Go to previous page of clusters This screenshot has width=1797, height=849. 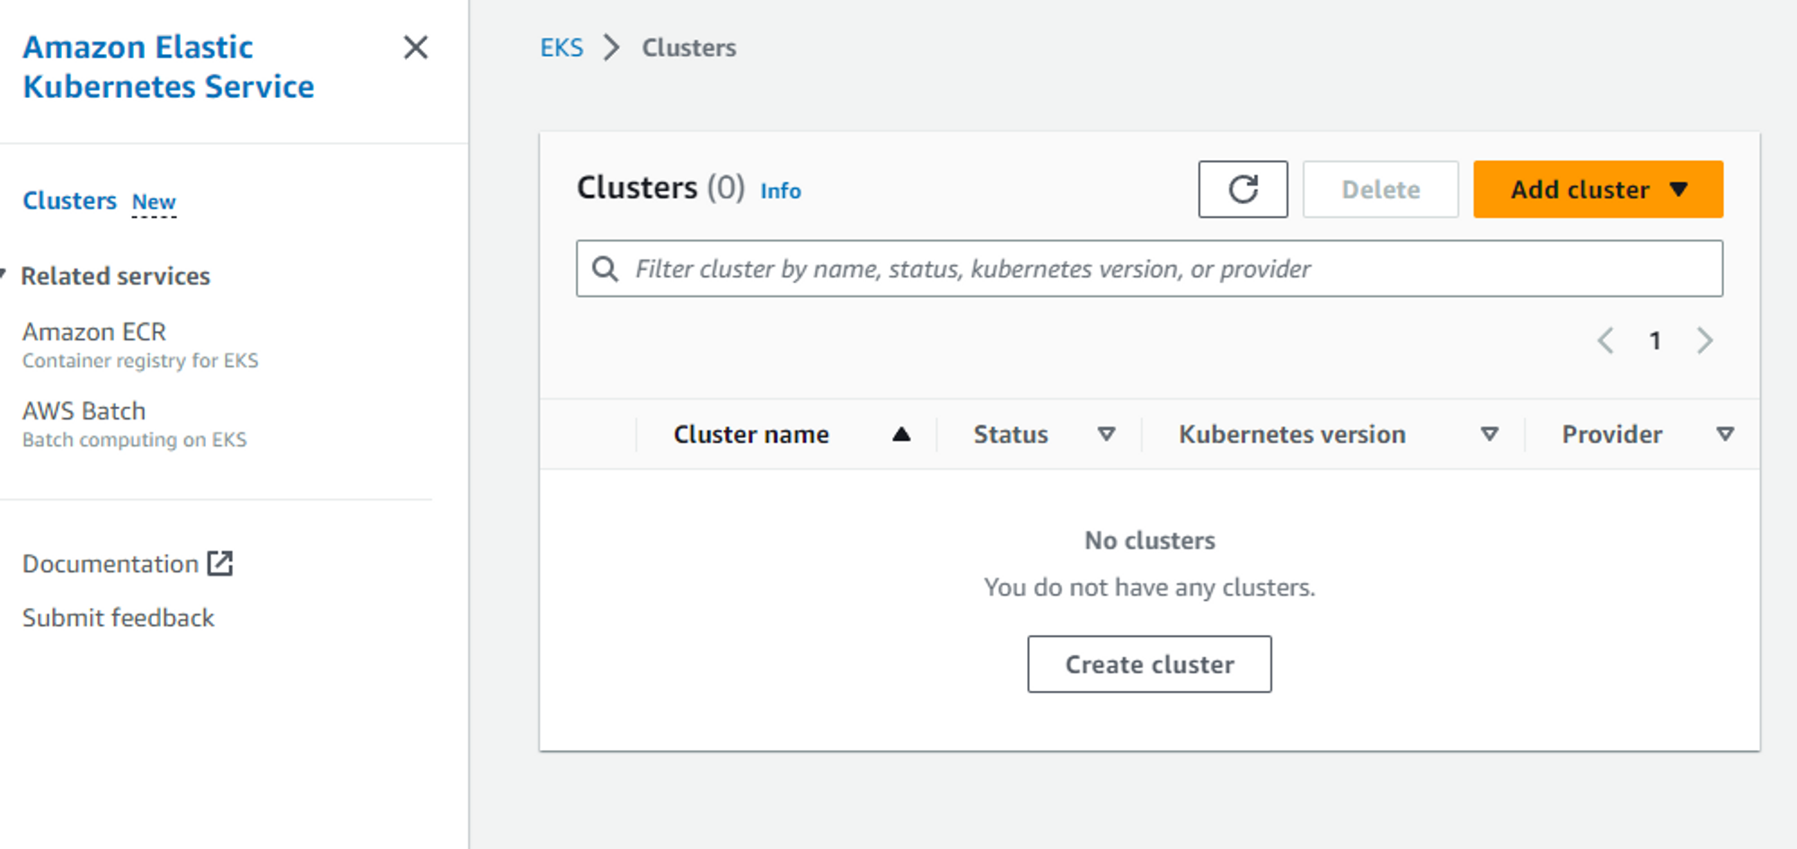[x=1606, y=340]
